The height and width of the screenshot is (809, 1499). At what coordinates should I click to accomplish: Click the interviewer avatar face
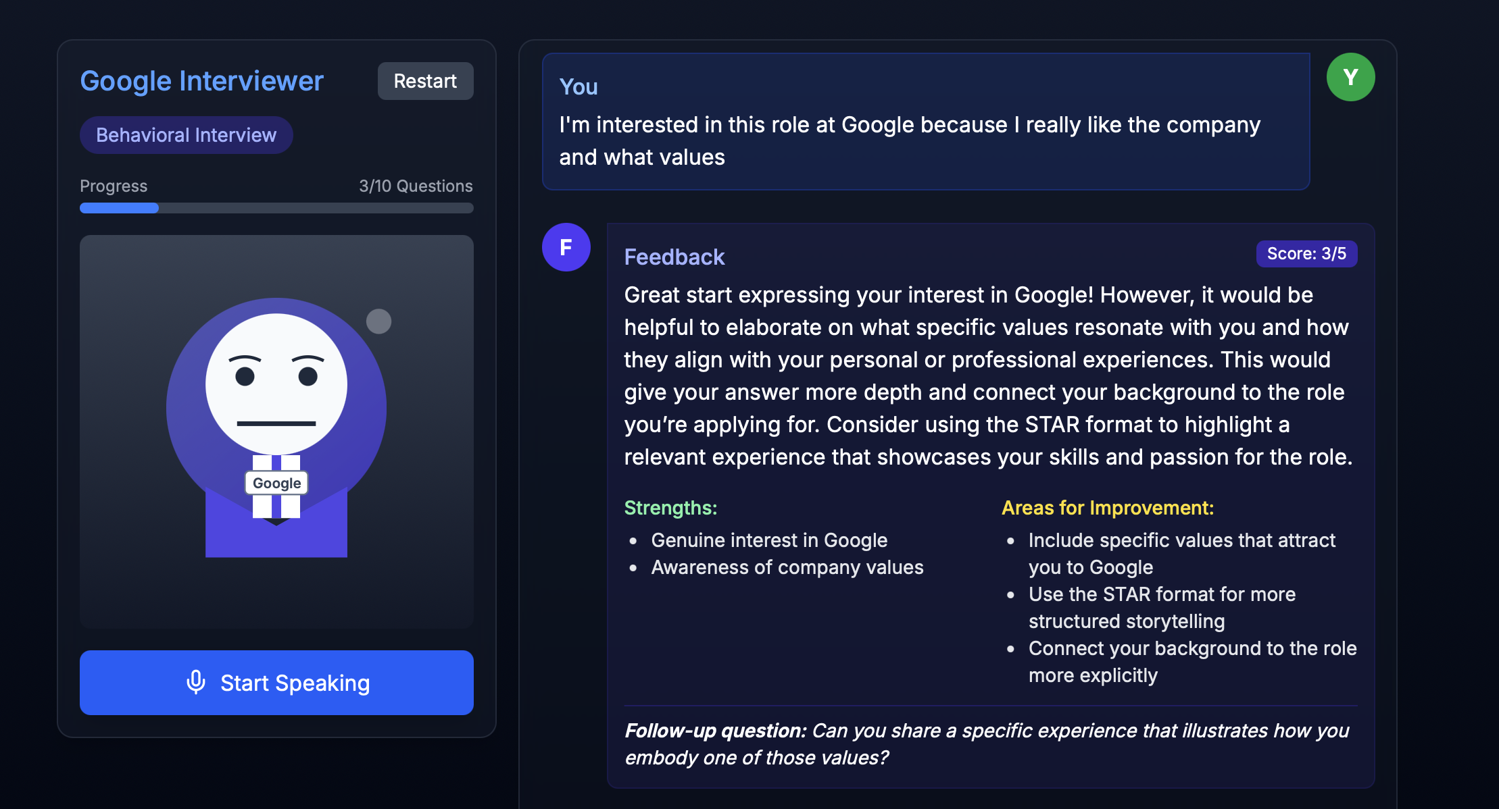click(x=276, y=384)
